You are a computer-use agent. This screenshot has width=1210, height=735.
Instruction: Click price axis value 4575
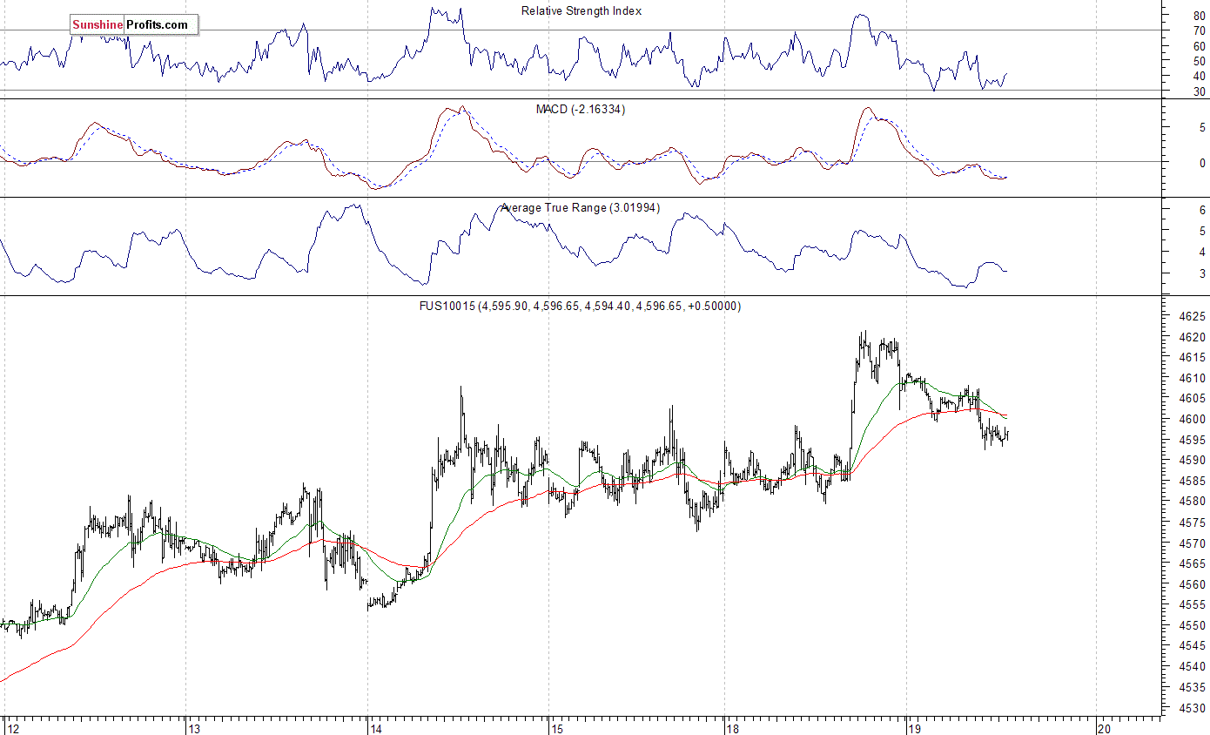point(1192,523)
